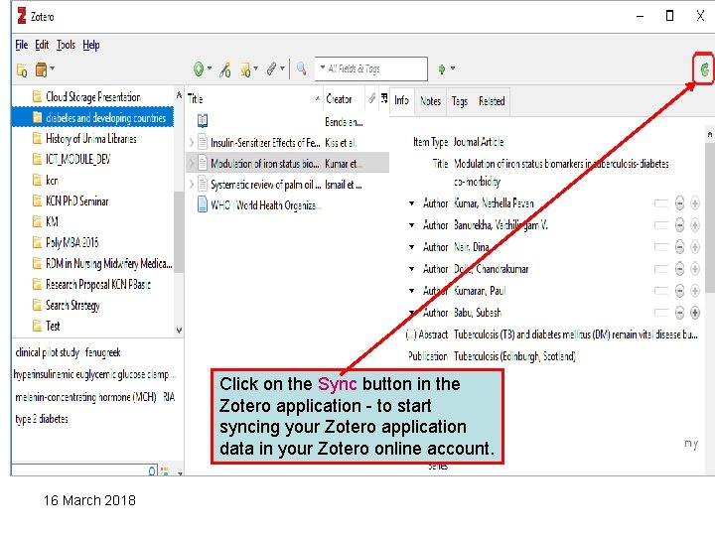Click the column picker icon in header
The height and width of the screenshot is (536, 715).
(384, 98)
